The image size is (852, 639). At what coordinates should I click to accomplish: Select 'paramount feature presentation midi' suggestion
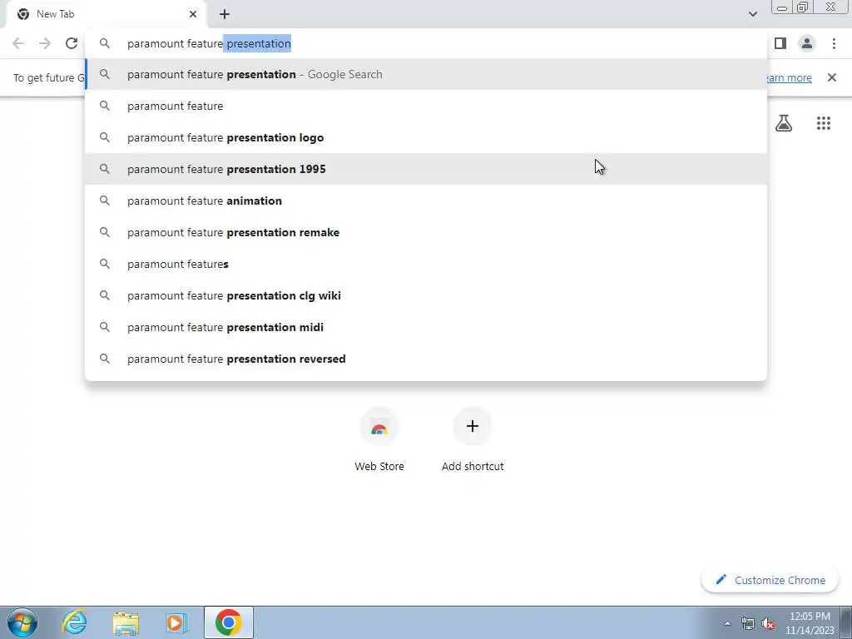click(427, 327)
